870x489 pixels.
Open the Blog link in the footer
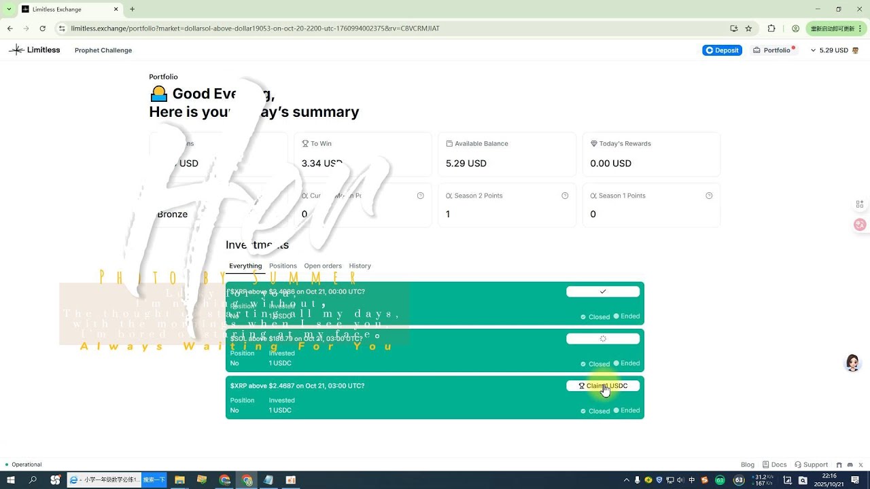[748, 465]
